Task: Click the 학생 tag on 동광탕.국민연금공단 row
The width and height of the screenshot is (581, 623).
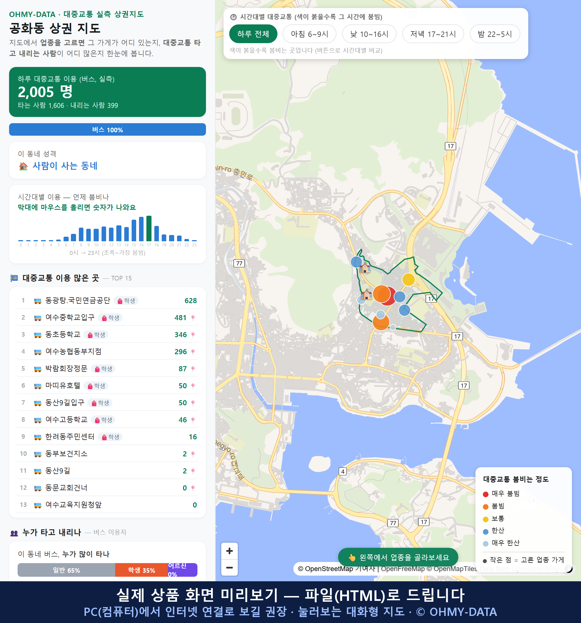Action: pyautogui.click(x=126, y=301)
